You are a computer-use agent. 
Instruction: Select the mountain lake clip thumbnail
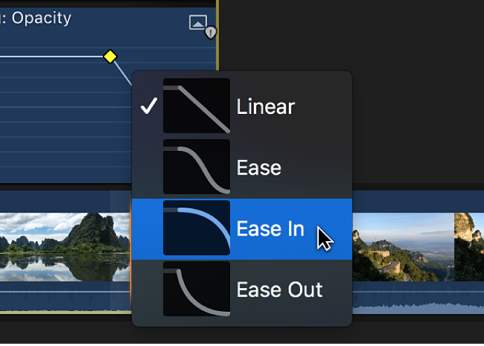coord(63,241)
